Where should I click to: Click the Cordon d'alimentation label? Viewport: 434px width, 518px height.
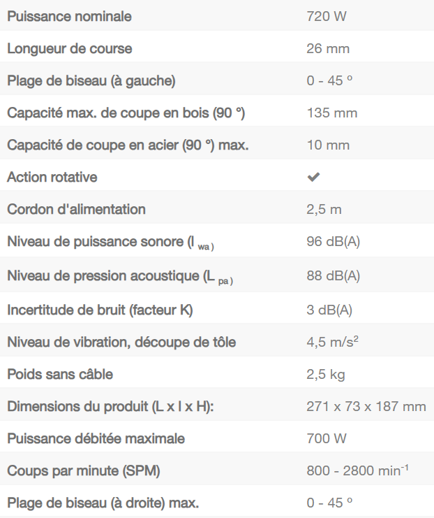coord(77,209)
